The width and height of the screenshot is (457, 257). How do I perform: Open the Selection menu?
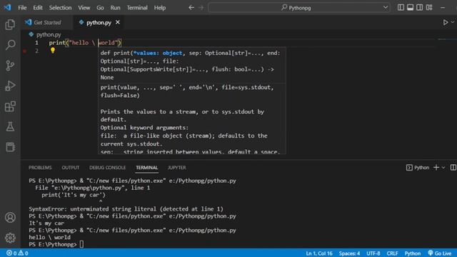60,8
